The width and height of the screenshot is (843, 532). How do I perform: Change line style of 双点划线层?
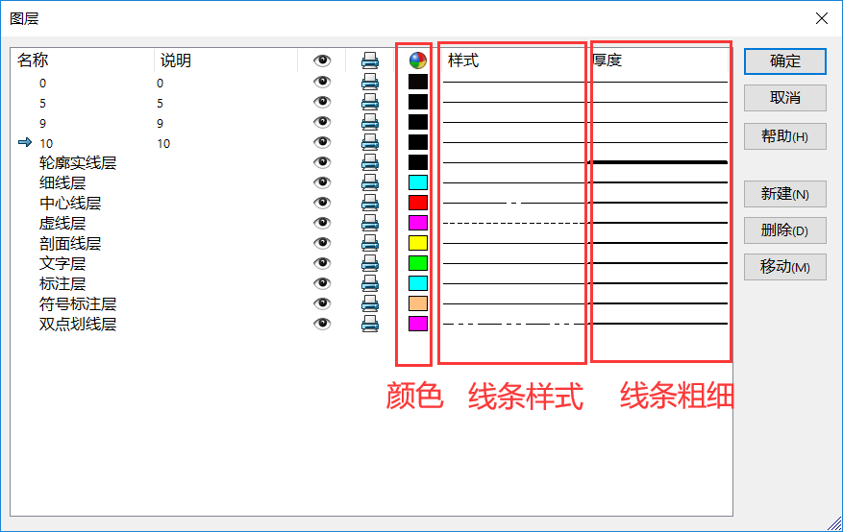[x=514, y=324]
